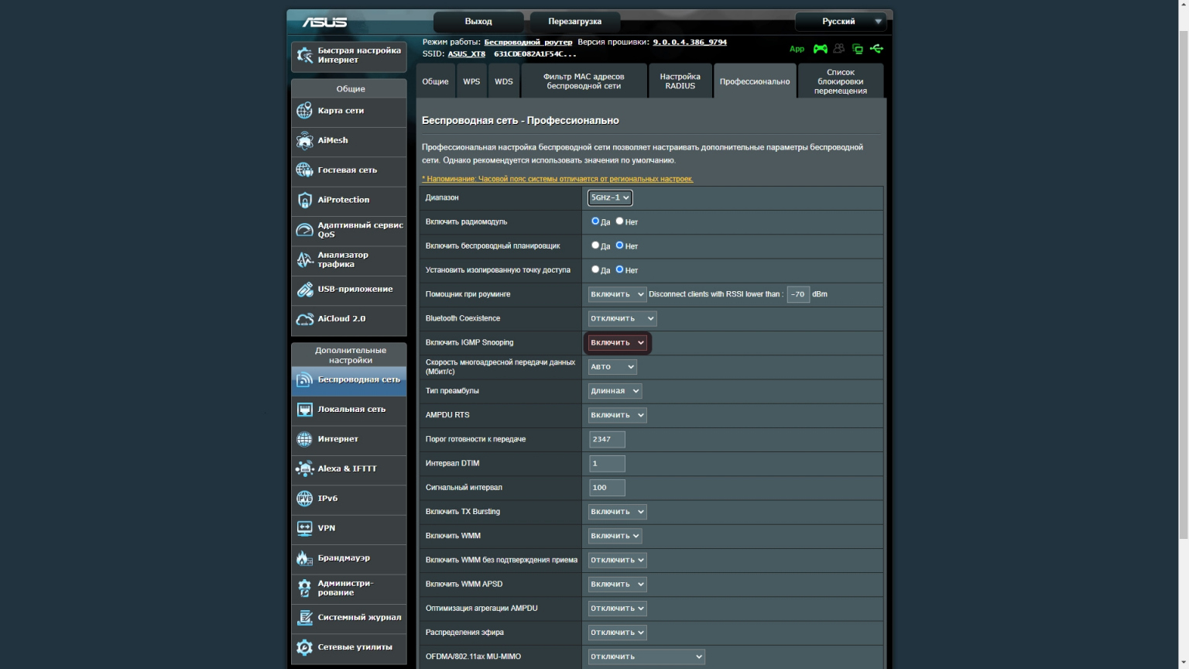Open the OFDMA/802.11ax MU-MIMO dropdown
This screenshot has height=669, width=1189.
[x=646, y=657]
